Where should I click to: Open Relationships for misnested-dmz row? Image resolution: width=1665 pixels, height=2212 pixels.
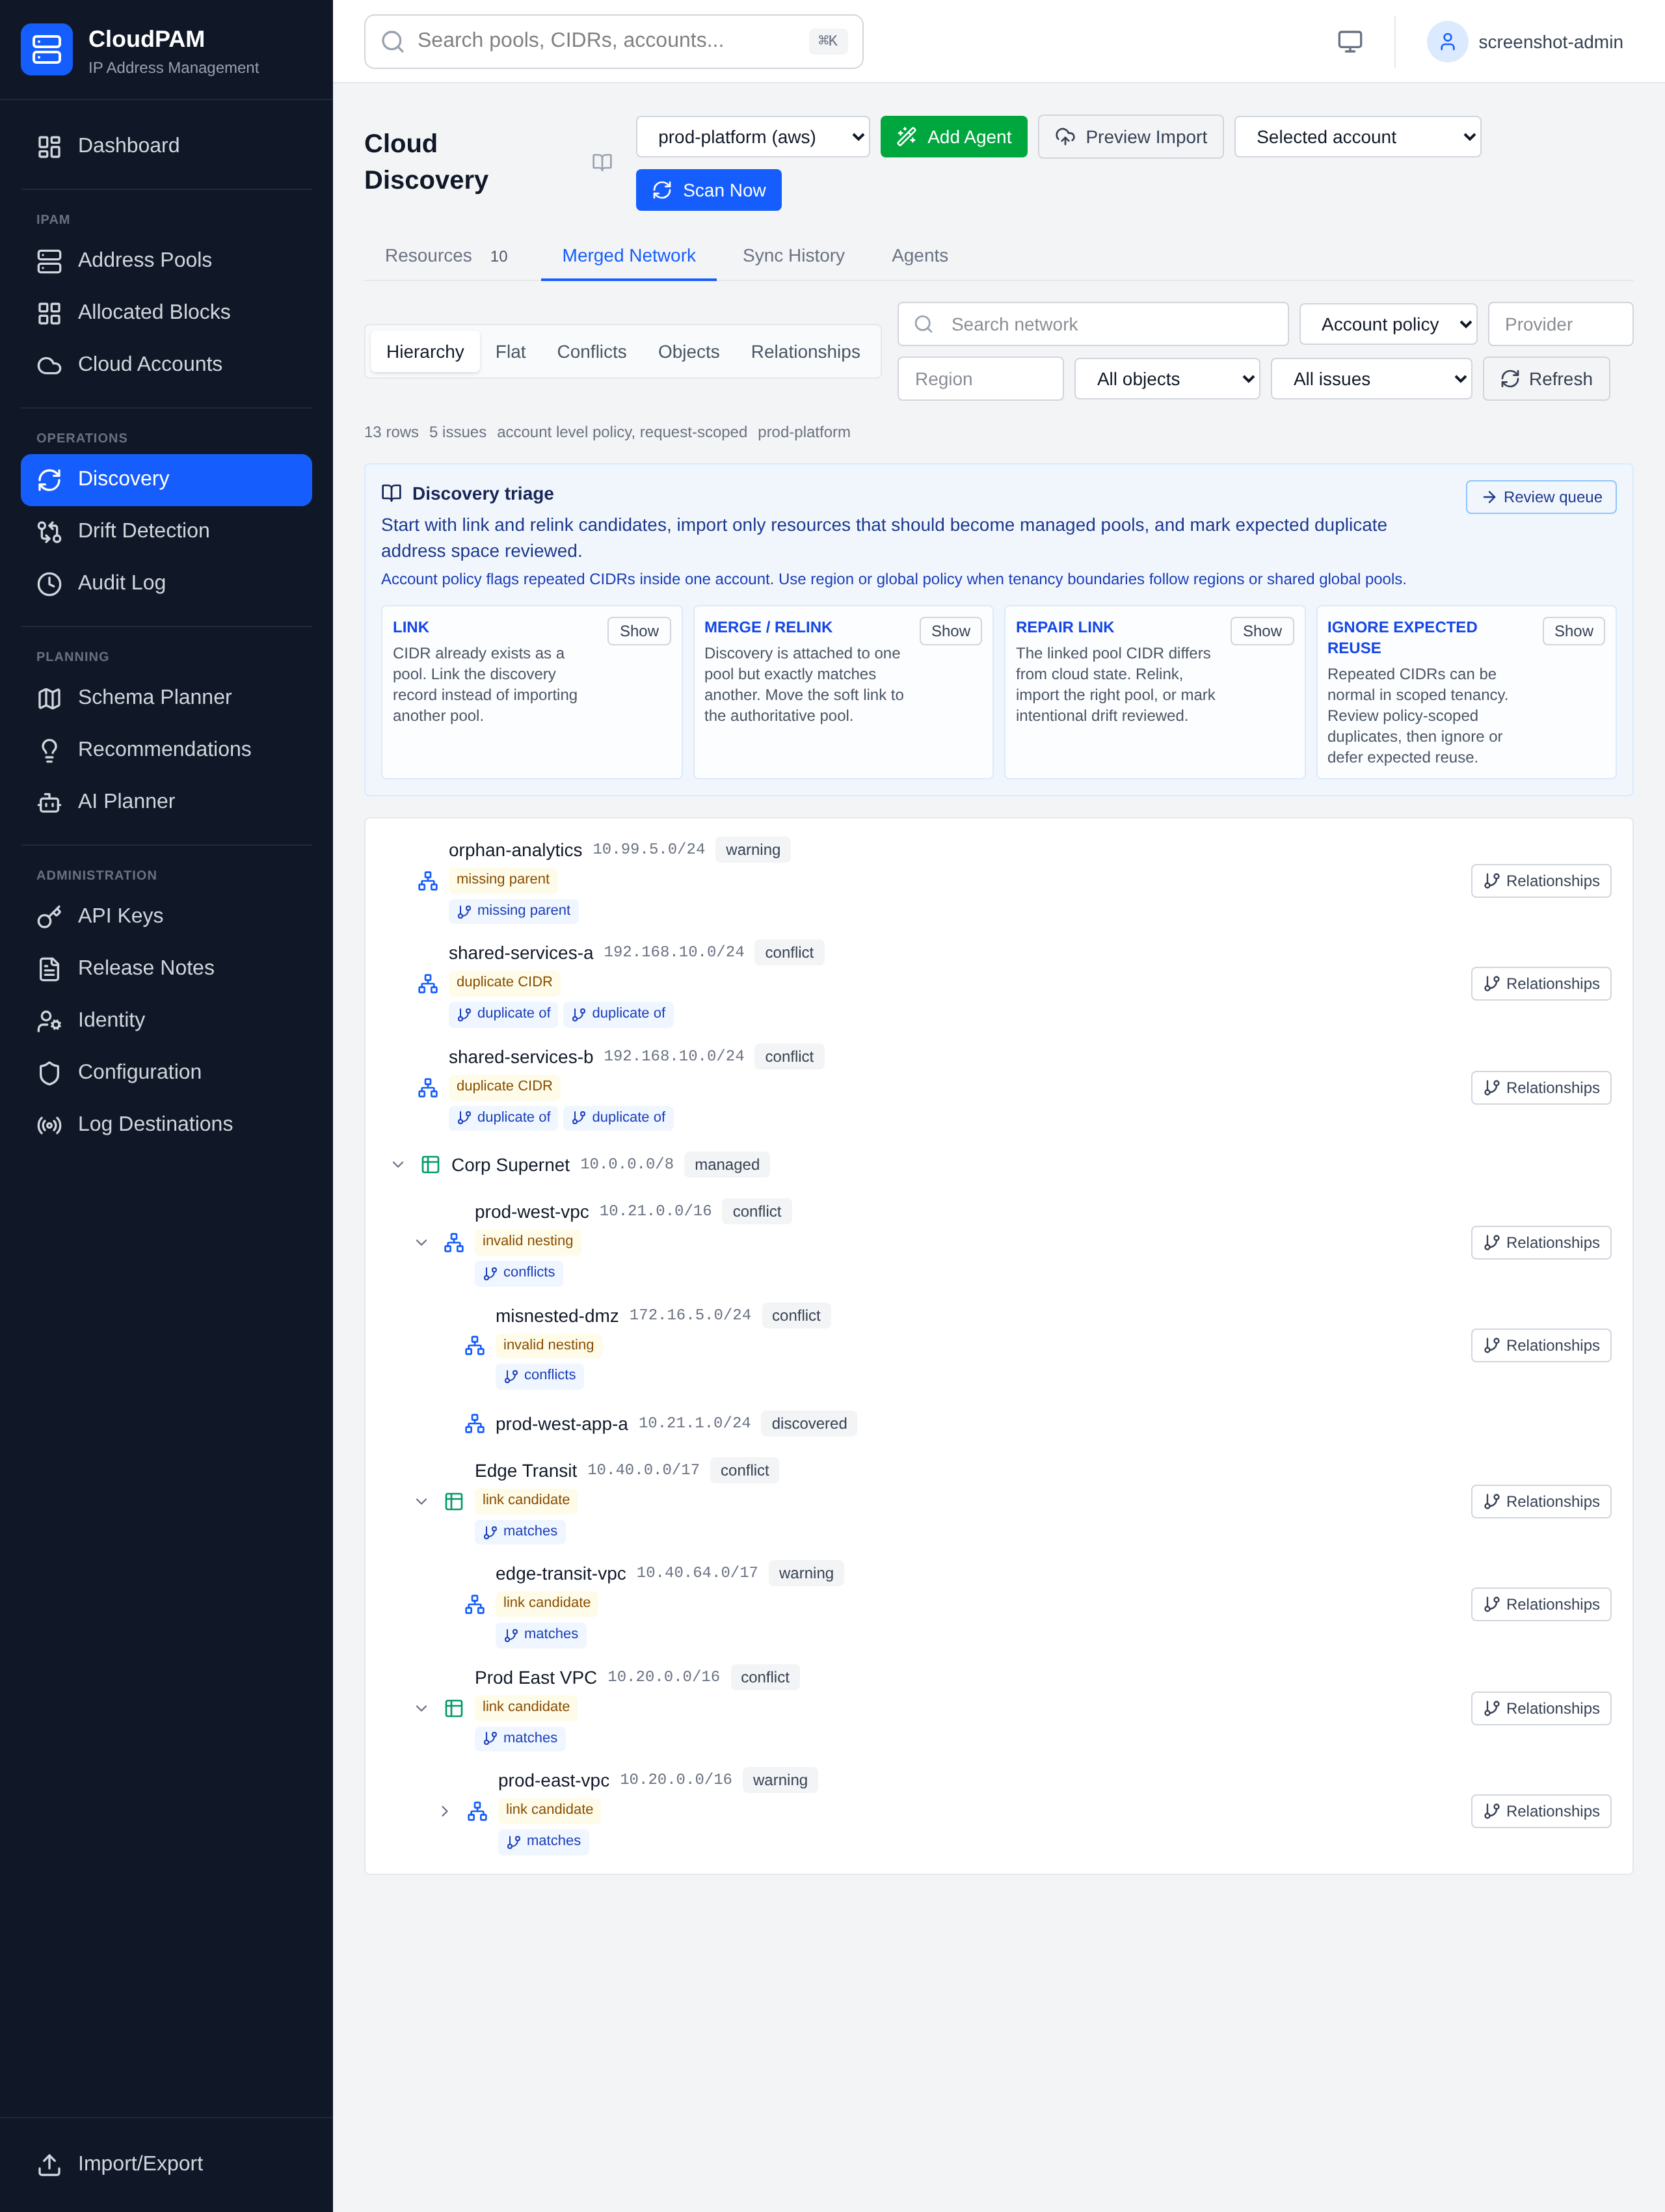[1541, 1346]
